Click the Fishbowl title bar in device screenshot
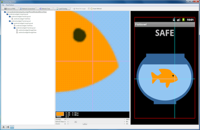Image resolution: width=200 pixels, height=130 pixels. [x=165, y=24]
